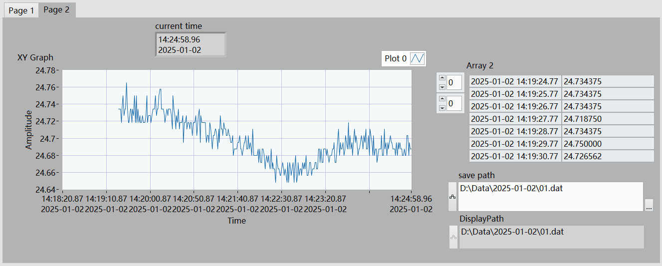The width and height of the screenshot is (662, 266).
Task: Switch to the Page 1 tab
Action: 21,10
